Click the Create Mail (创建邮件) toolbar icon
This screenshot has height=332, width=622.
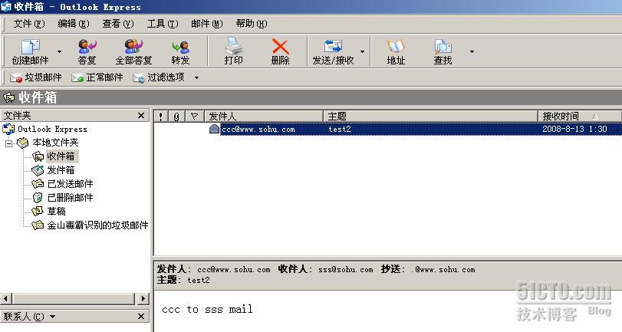click(x=30, y=48)
